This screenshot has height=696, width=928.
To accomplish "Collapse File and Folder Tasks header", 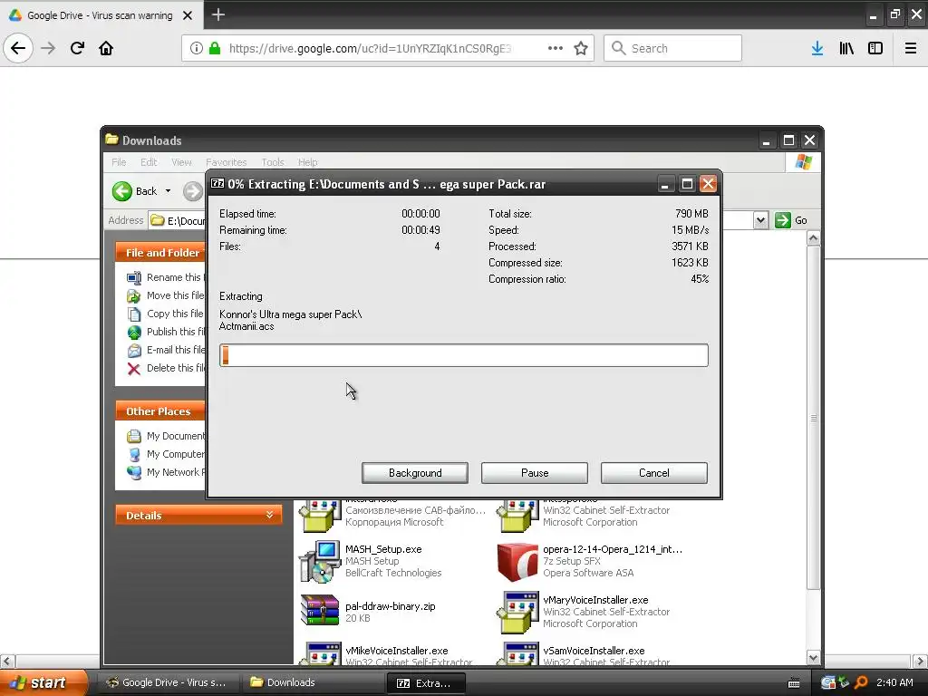I will 159,253.
